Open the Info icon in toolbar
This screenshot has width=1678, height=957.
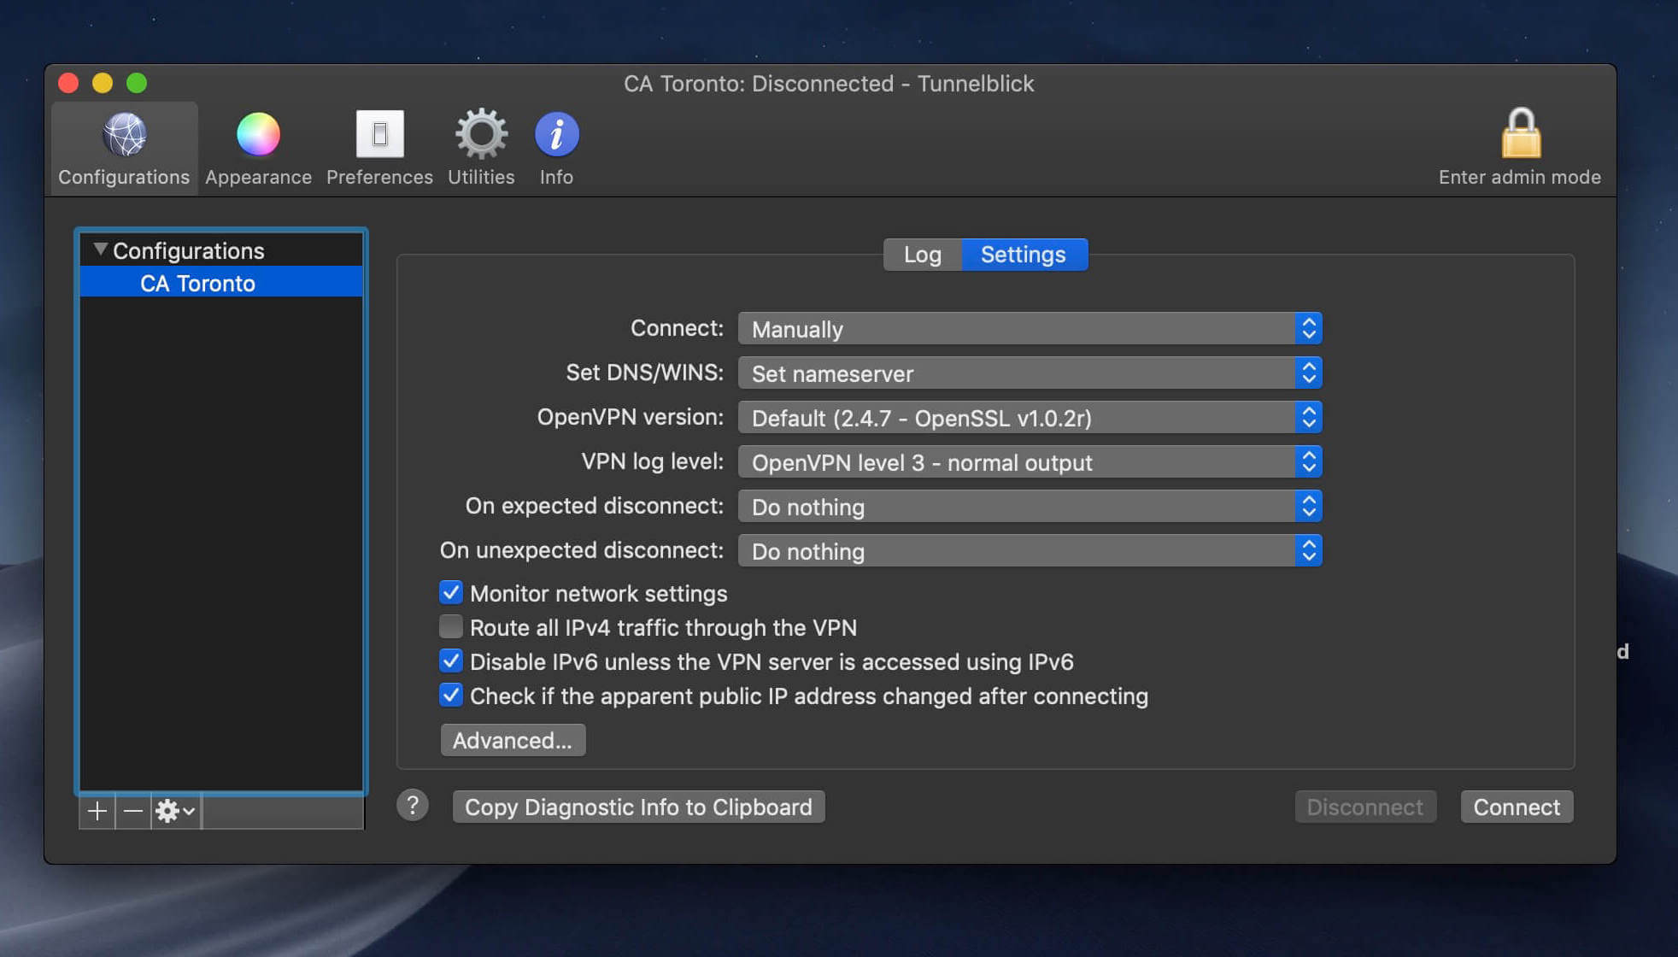point(556,134)
